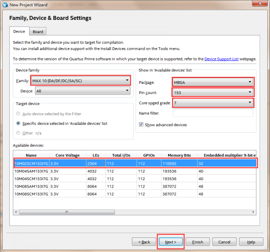
Task: Choose Specific device selected in Available devices list
Action: point(18,123)
